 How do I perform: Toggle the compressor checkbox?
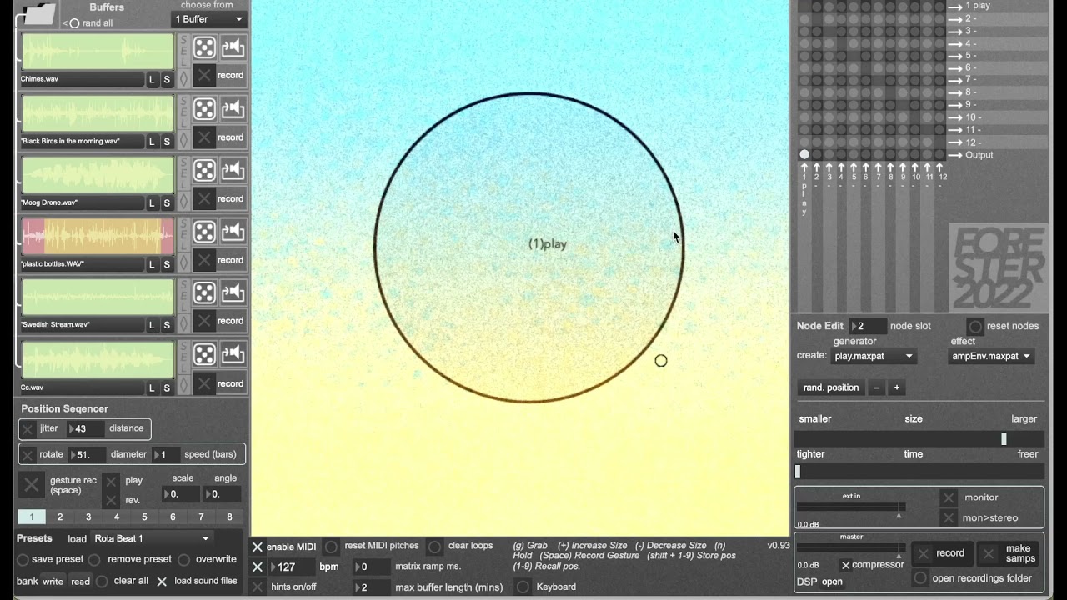pyautogui.click(x=845, y=565)
